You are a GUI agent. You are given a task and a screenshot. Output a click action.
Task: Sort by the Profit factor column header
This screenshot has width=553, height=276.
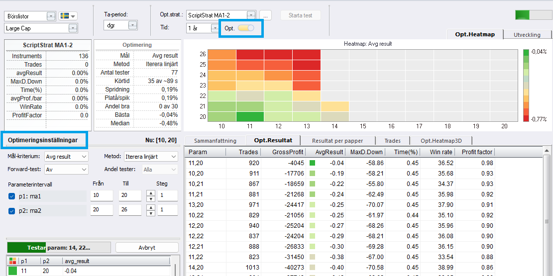pyautogui.click(x=474, y=152)
